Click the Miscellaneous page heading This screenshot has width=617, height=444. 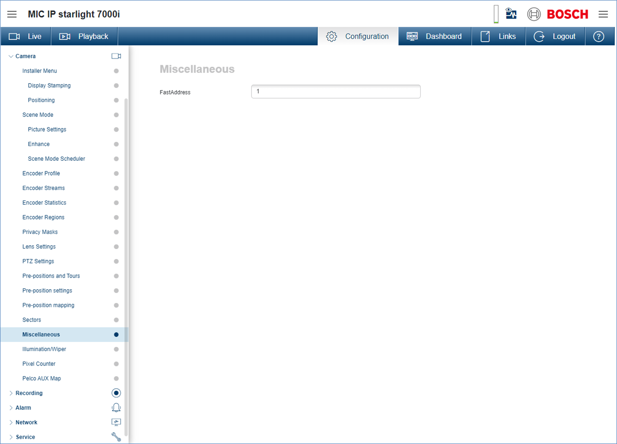pos(197,69)
